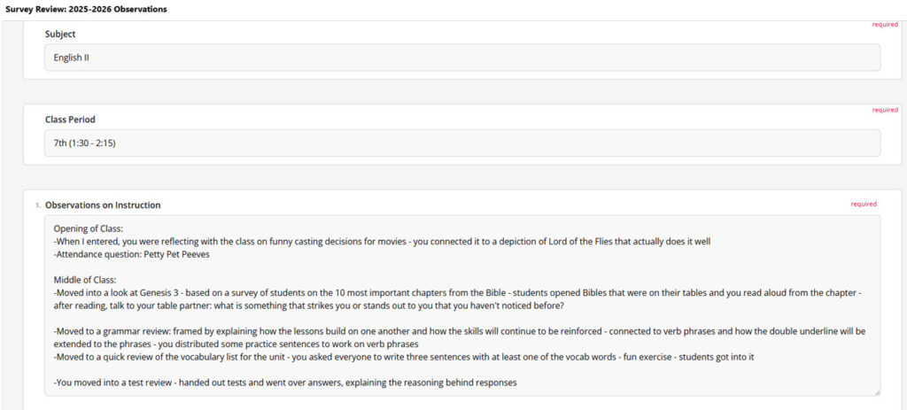Click the Class Period field

click(x=462, y=143)
